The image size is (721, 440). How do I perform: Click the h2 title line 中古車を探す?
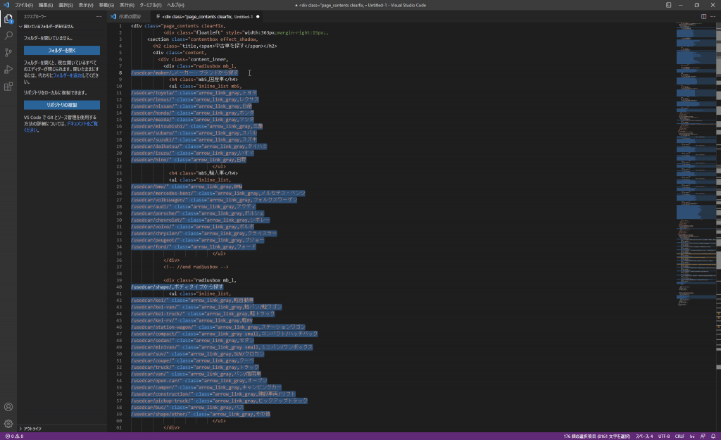(x=215, y=46)
